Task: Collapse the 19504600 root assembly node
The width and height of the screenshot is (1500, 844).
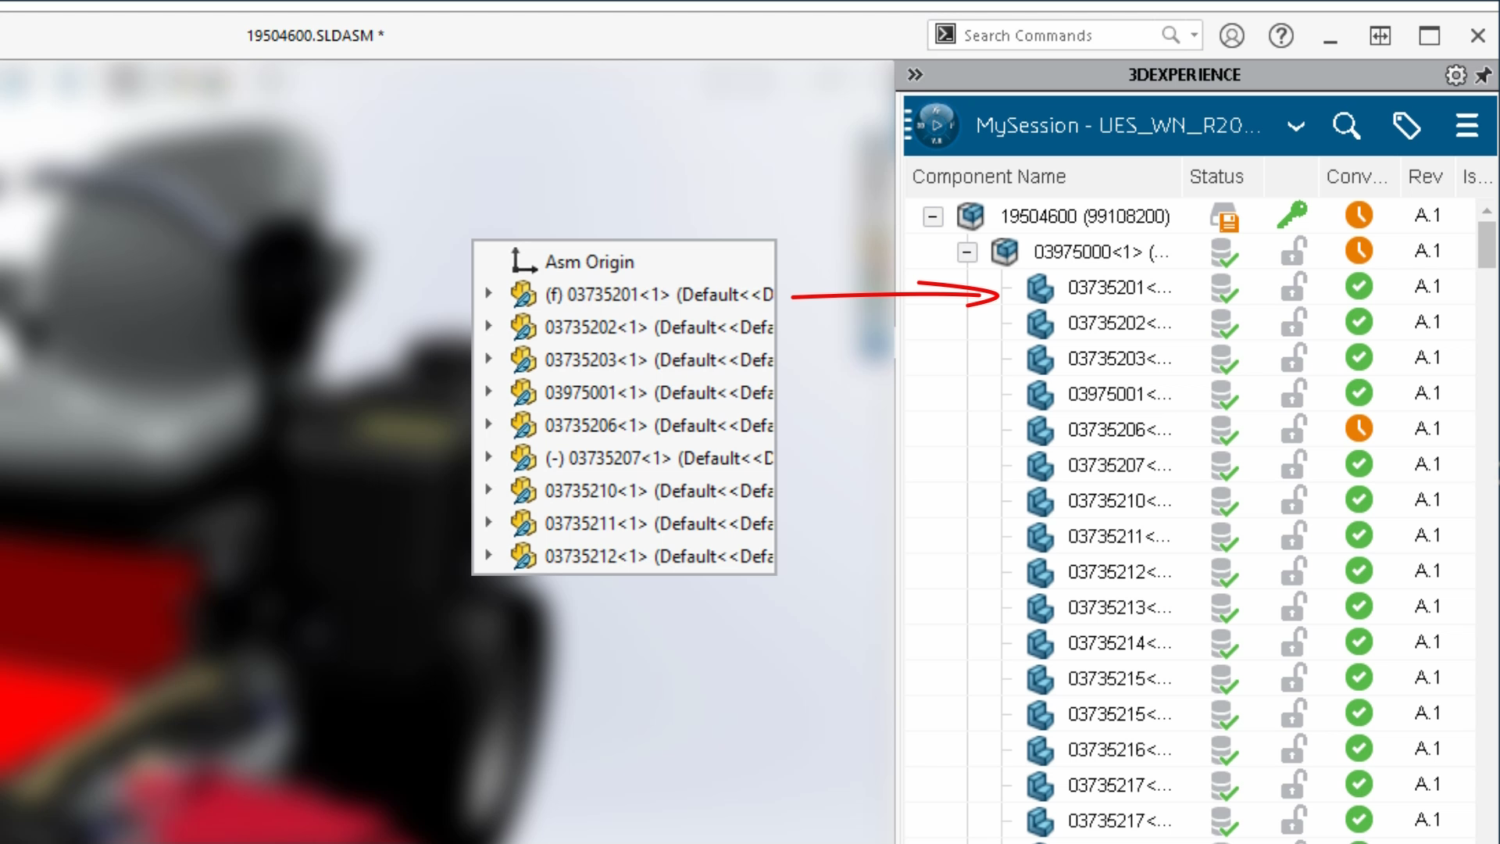Action: tap(933, 216)
